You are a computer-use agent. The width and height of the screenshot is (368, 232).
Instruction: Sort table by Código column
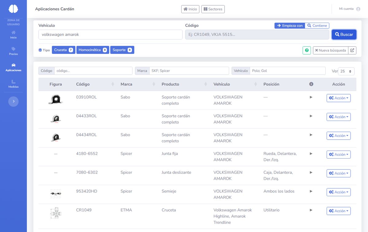coord(95,84)
